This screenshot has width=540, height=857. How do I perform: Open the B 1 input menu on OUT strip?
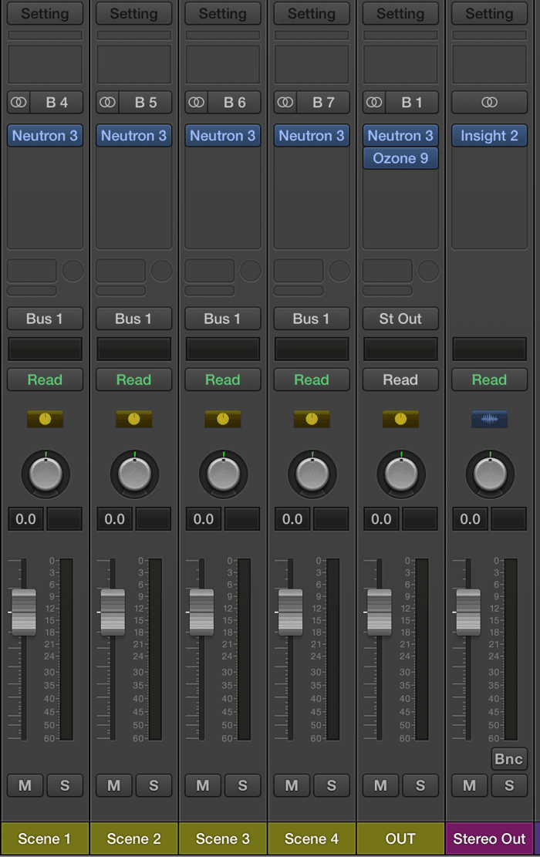pyautogui.click(x=412, y=102)
